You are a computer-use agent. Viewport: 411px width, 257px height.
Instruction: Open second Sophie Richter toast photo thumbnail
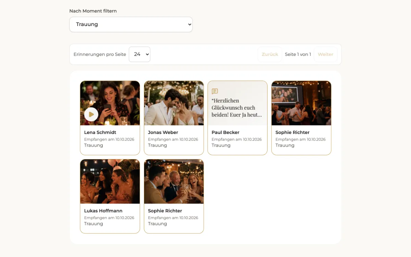[x=174, y=182]
